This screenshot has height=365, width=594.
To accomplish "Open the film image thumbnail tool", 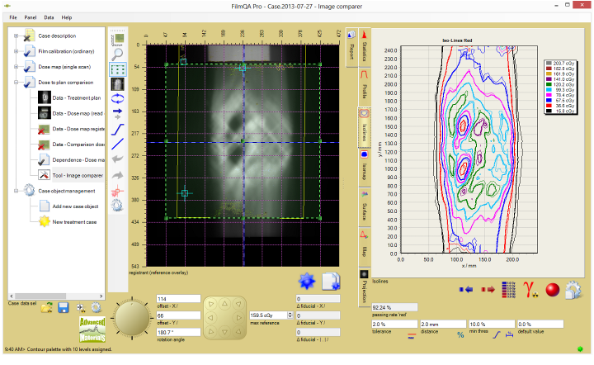I will [117, 84].
